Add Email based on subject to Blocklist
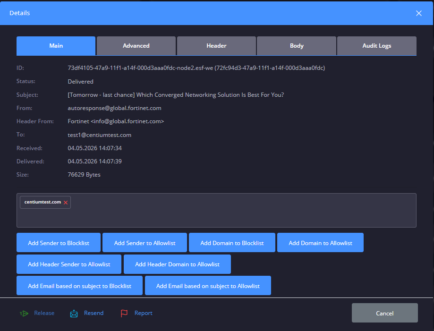The height and width of the screenshot is (331, 434). [x=79, y=286]
